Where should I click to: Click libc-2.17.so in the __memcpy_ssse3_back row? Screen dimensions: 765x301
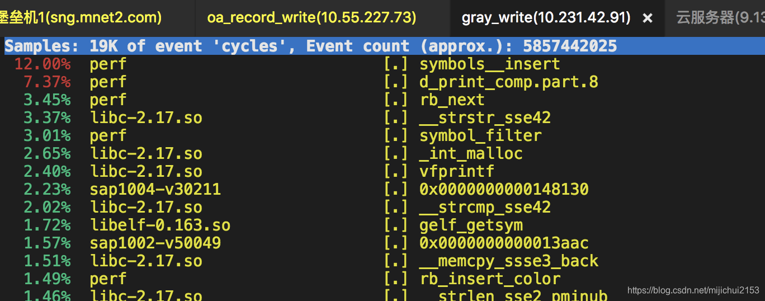coord(146,261)
